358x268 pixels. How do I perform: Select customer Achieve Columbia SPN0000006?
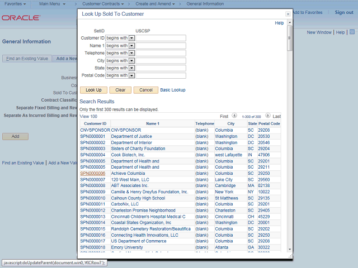(x=93, y=173)
